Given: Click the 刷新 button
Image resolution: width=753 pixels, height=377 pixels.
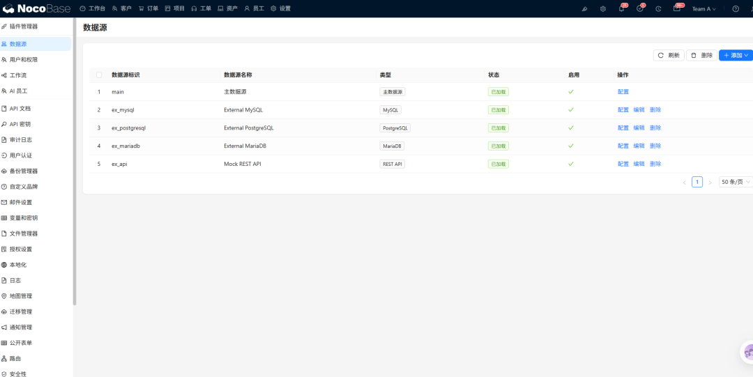Looking at the screenshot, I should click(x=669, y=55).
